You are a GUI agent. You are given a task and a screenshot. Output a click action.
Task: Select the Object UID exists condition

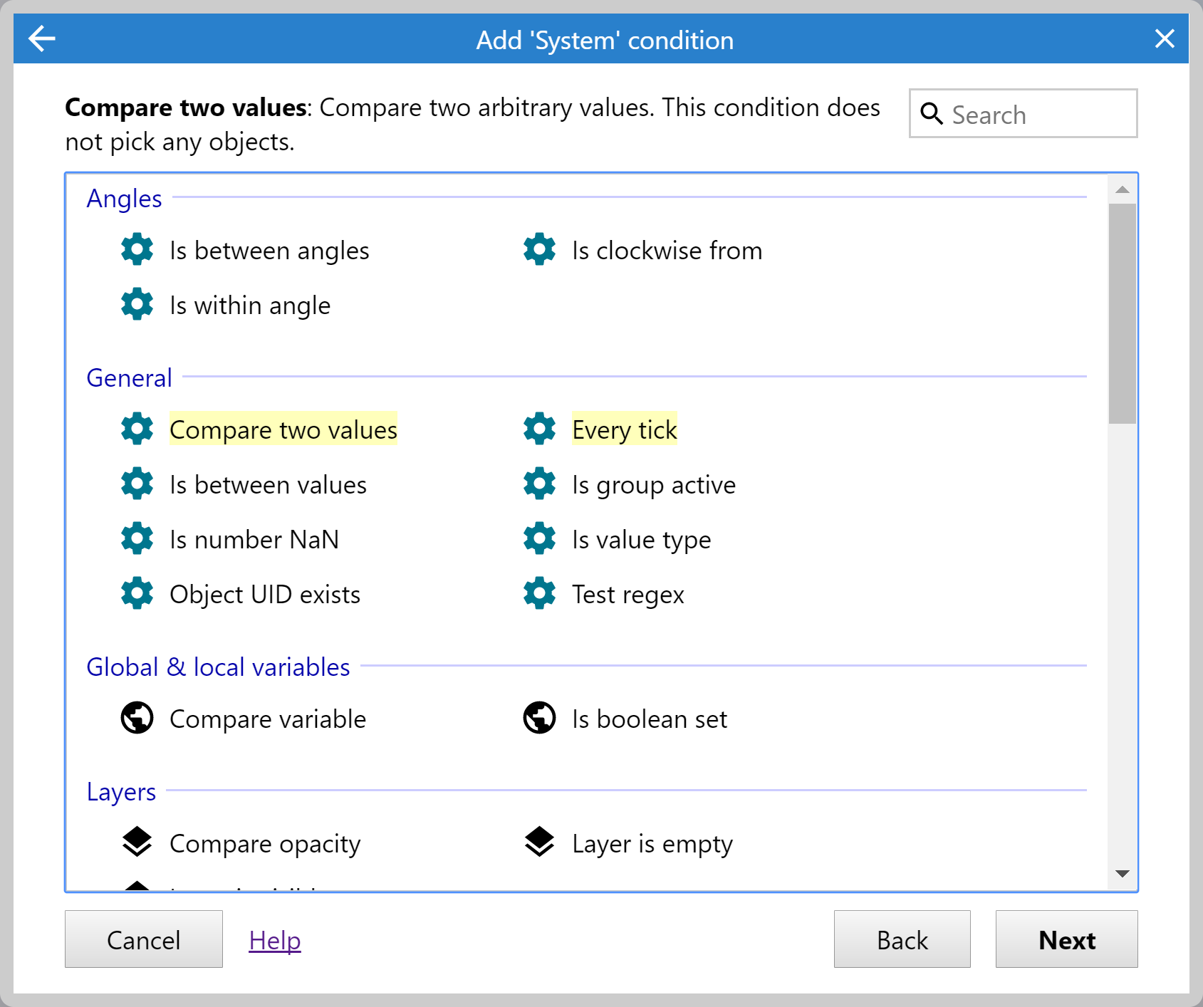click(x=264, y=595)
